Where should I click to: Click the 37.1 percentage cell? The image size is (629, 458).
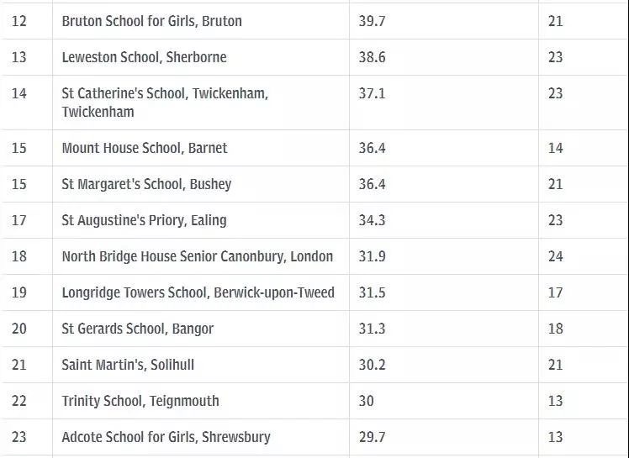tap(372, 93)
